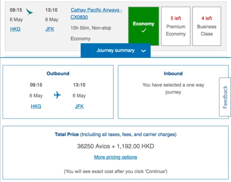Click the blue airplane icon in Outbound

tap(57, 95)
